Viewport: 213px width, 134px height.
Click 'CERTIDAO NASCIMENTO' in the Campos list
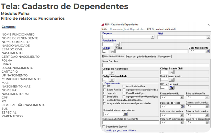point(20,57)
